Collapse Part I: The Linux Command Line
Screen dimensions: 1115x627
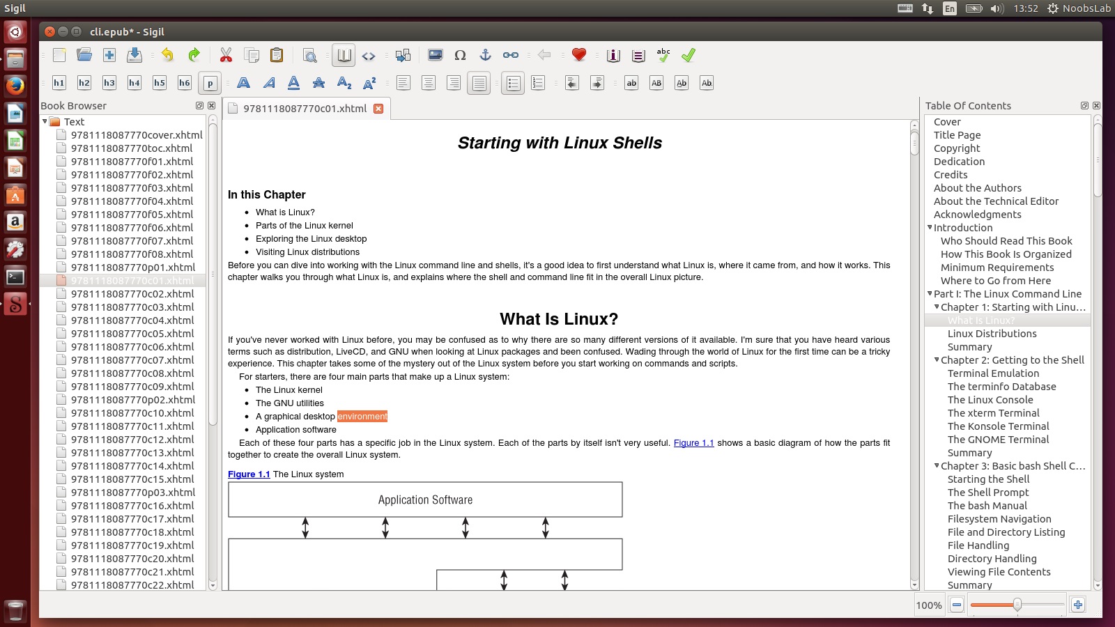click(930, 293)
